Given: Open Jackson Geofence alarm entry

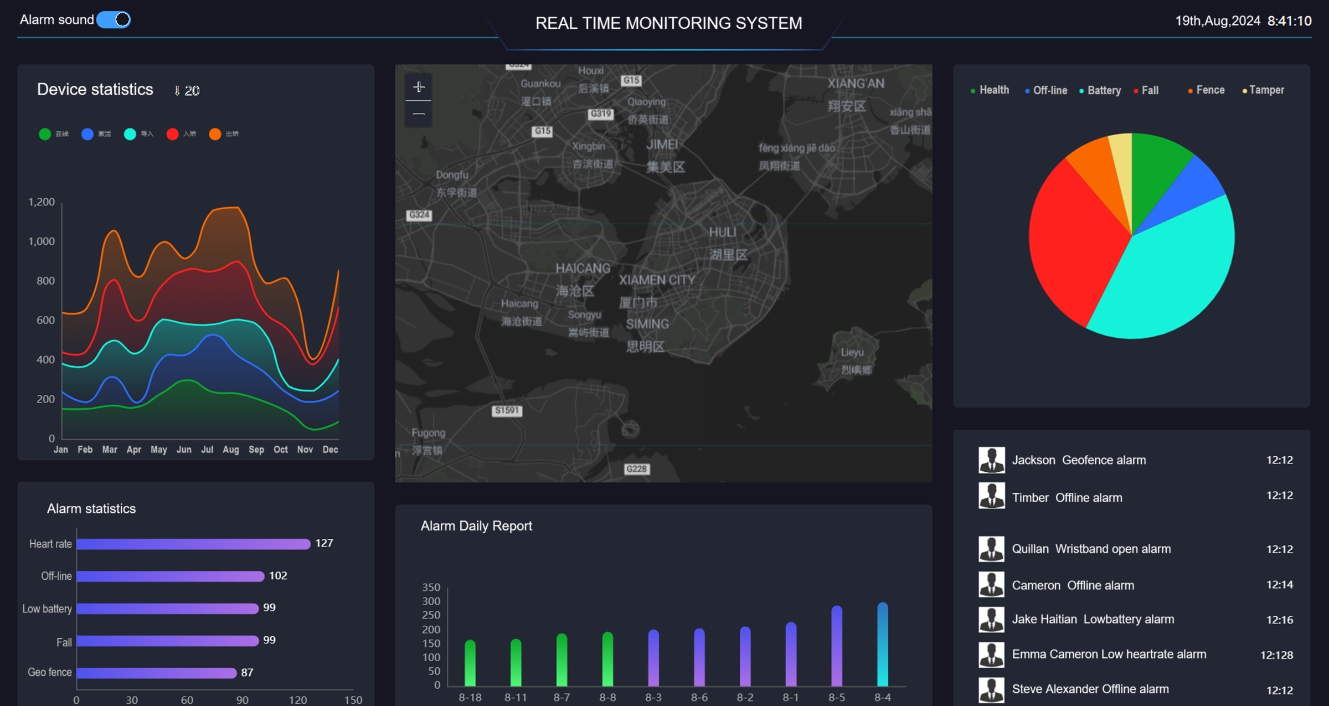Looking at the screenshot, I should [x=1078, y=460].
